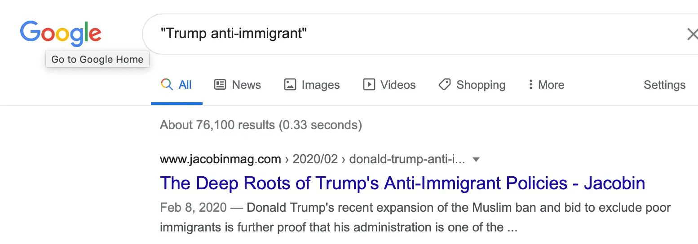
Task: Select the Shopping tab
Action: click(x=481, y=85)
